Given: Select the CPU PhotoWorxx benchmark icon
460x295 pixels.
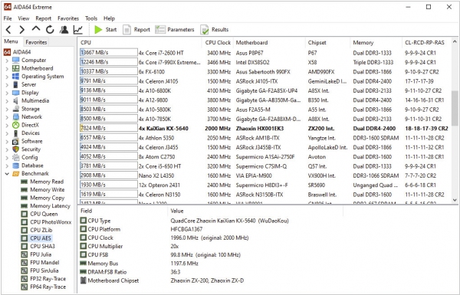Looking at the screenshot, I should click(x=25, y=222).
